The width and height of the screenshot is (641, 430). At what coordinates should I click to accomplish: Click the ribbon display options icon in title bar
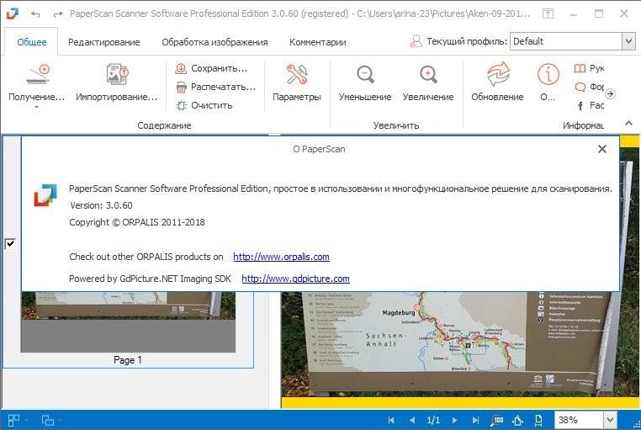coord(548,13)
